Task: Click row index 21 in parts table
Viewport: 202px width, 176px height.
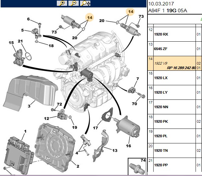Action: point(150,160)
